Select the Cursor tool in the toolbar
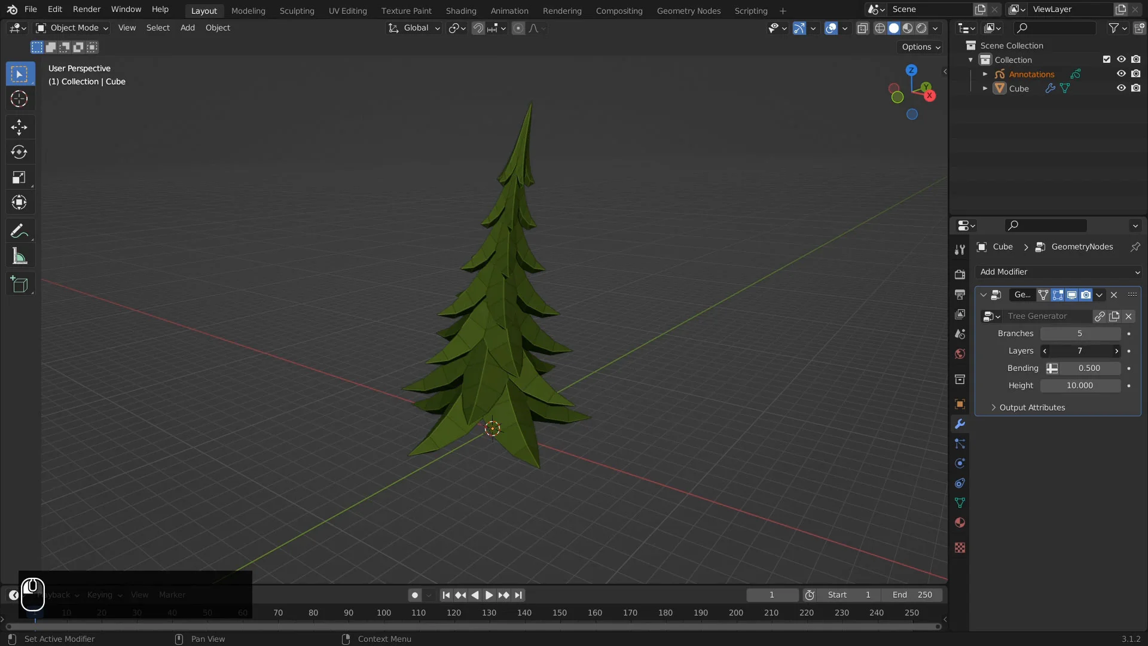This screenshot has width=1148, height=646. (19, 99)
